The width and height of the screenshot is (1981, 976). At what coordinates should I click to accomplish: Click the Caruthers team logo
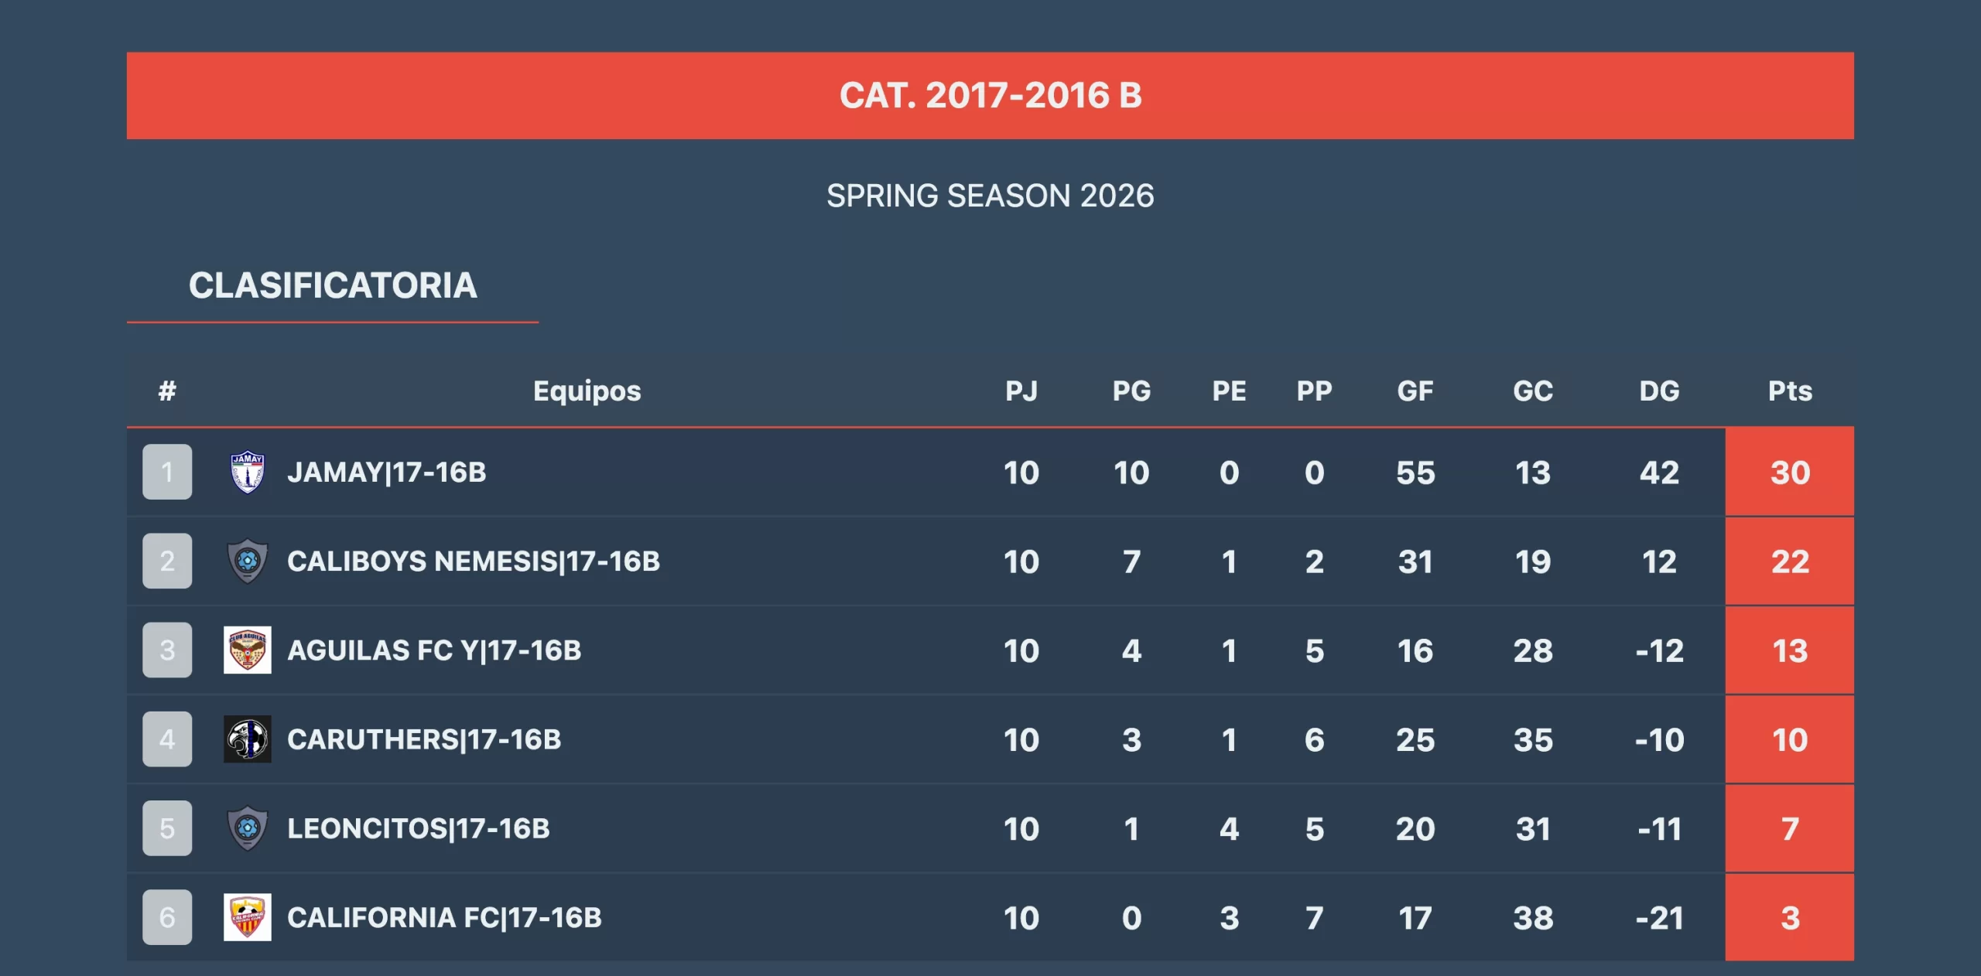click(248, 739)
